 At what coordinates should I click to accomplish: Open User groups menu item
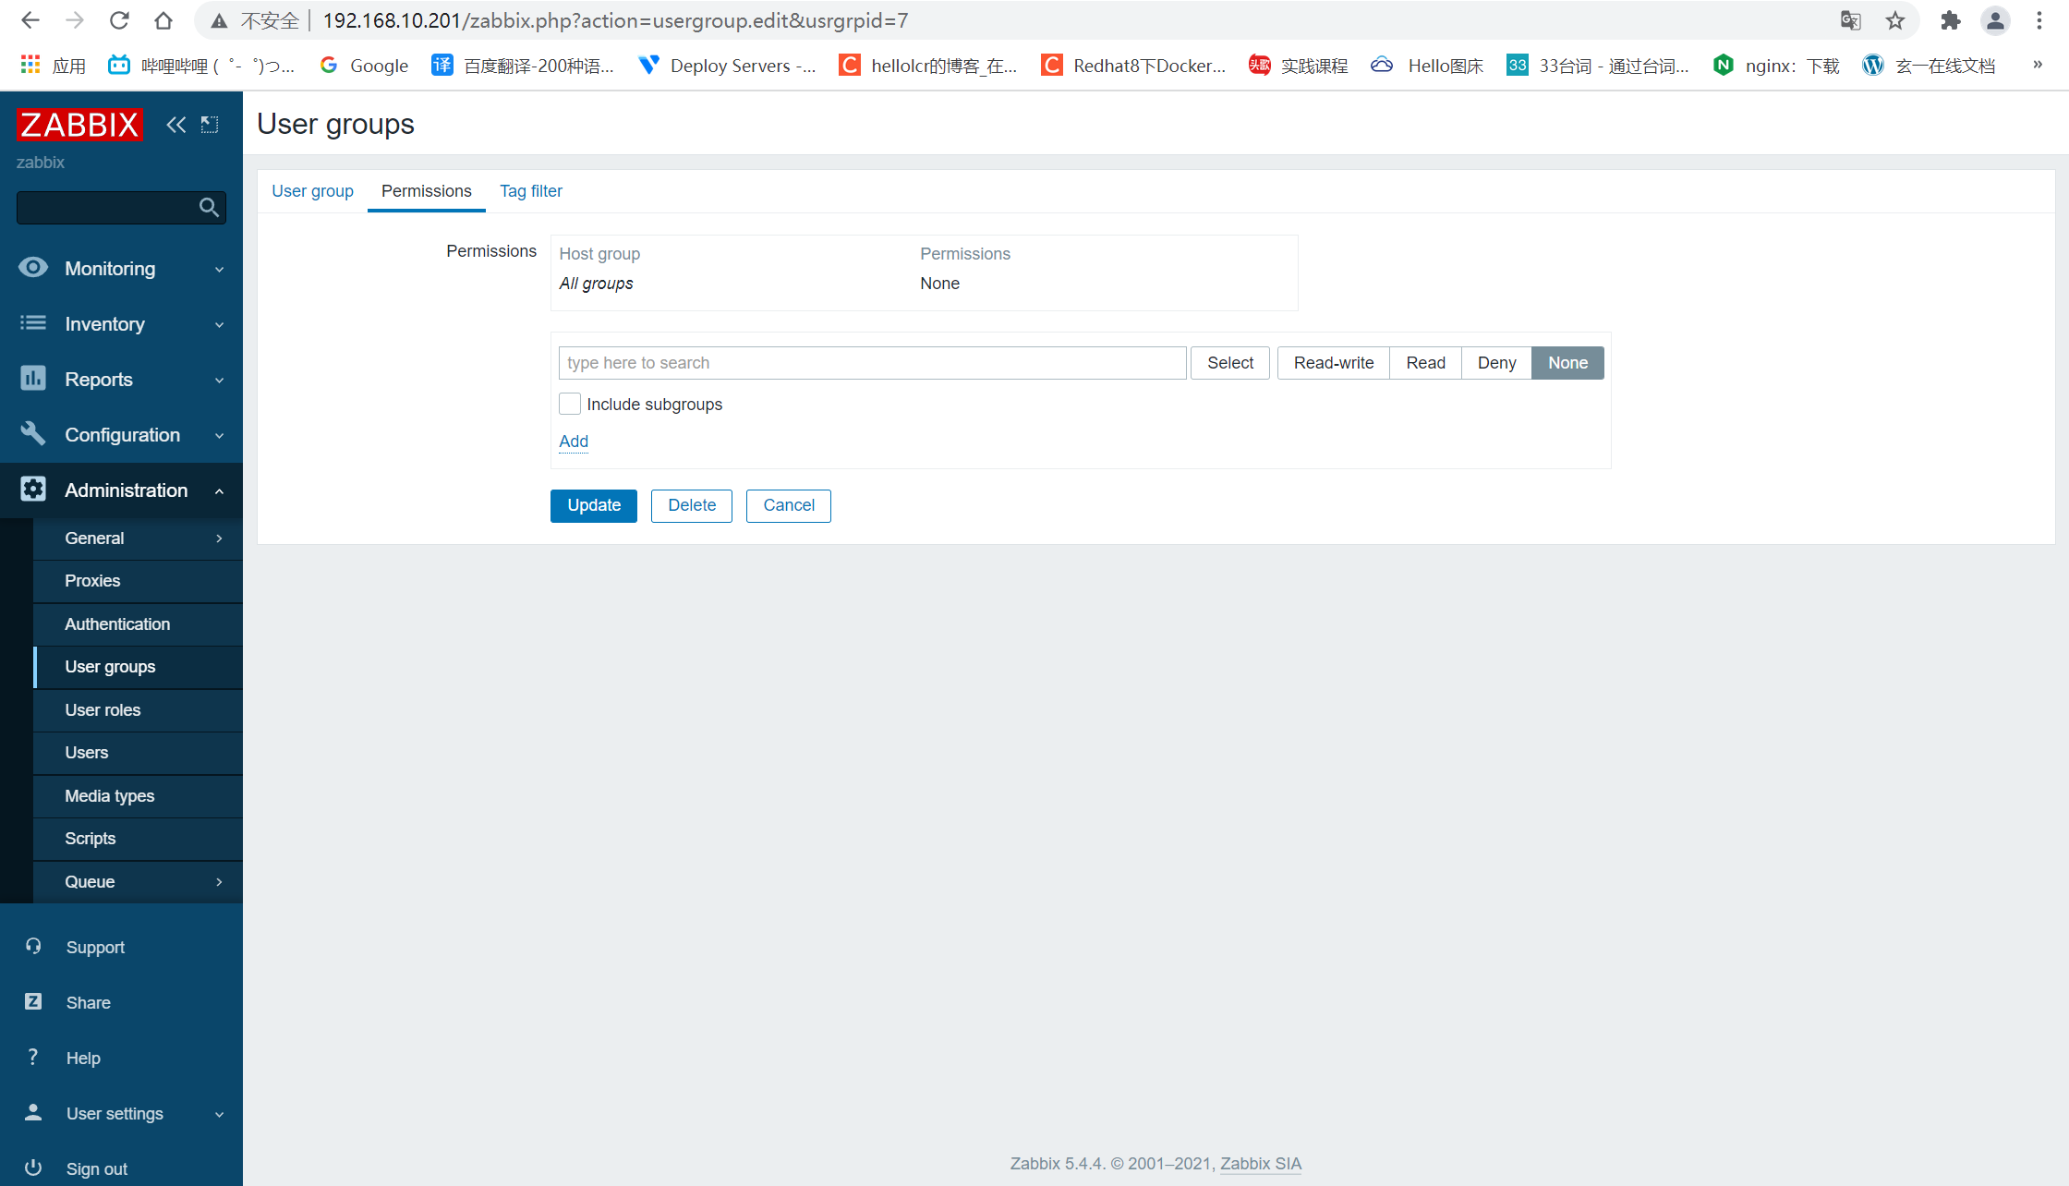139,667
